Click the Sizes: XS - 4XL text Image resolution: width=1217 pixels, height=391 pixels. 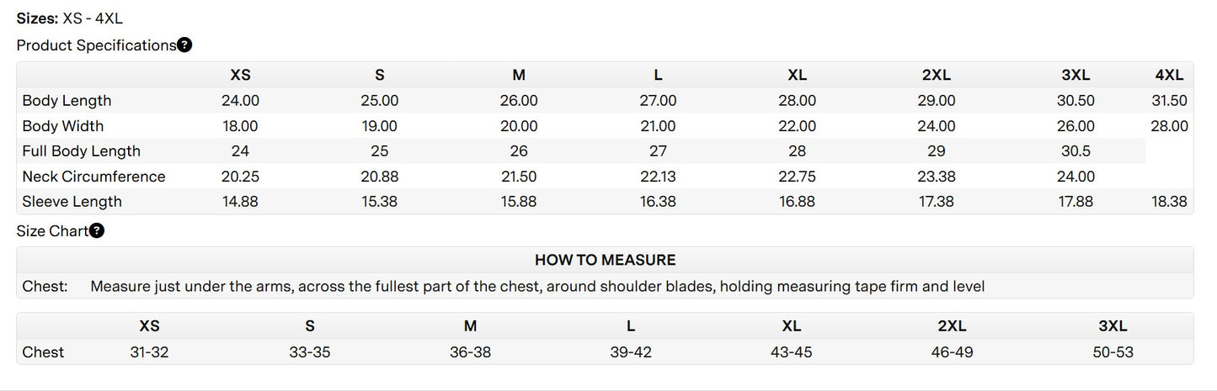(70, 18)
